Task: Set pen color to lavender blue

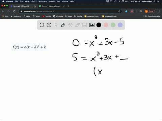Action: pos(120,25)
